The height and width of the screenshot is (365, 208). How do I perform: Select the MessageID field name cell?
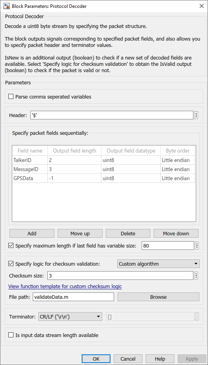(x=30, y=169)
